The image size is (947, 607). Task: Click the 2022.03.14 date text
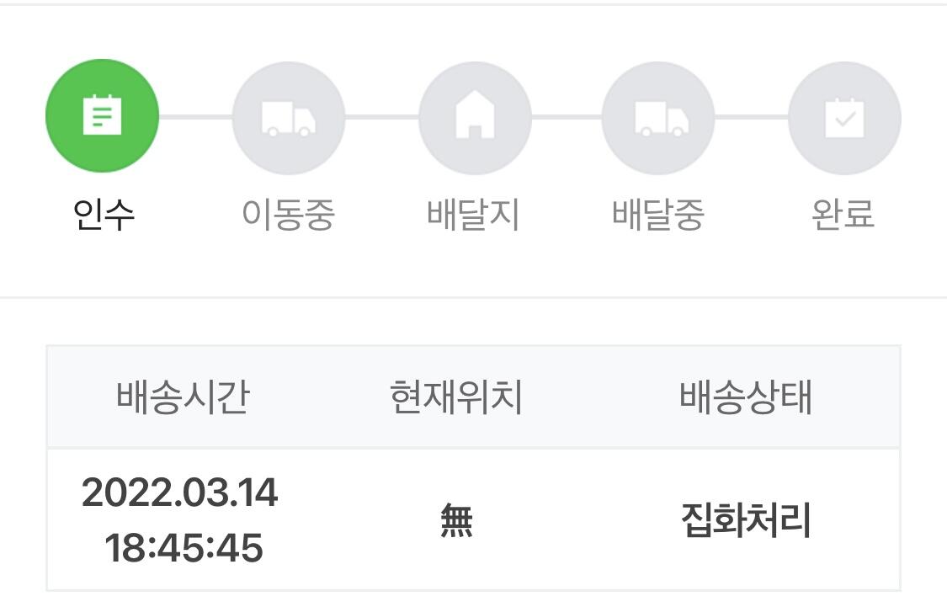(x=180, y=493)
